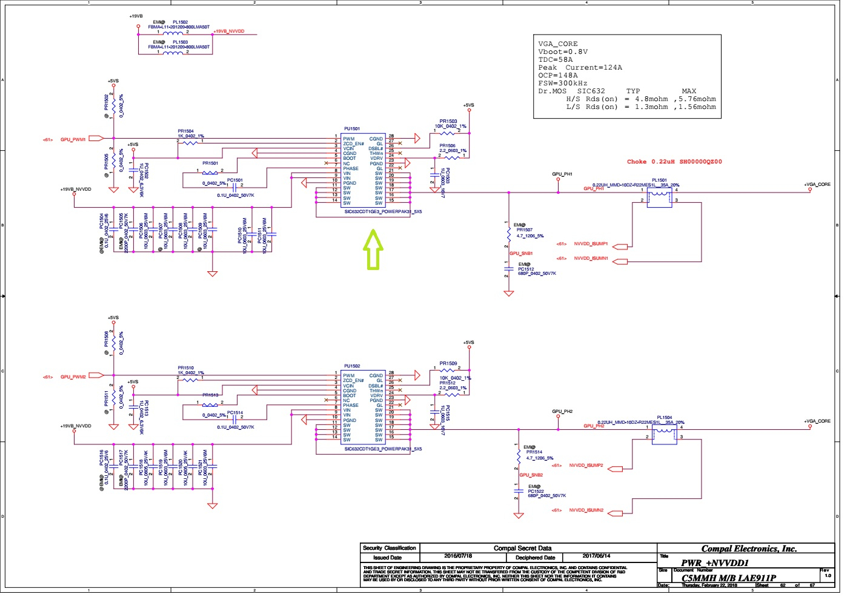Click the PR1501 resistor label
The image size is (850, 600).
pos(210,163)
